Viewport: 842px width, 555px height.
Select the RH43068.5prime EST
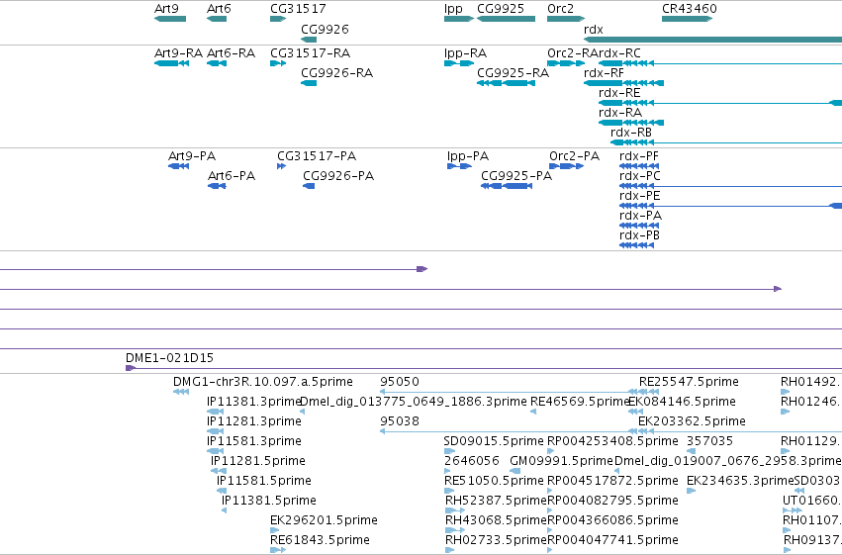coord(455,530)
